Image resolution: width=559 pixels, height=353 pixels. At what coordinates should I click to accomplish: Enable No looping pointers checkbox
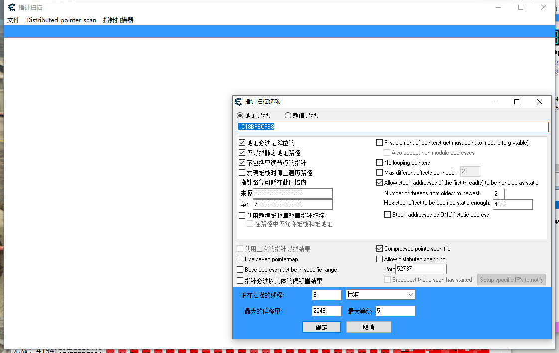[379, 163]
